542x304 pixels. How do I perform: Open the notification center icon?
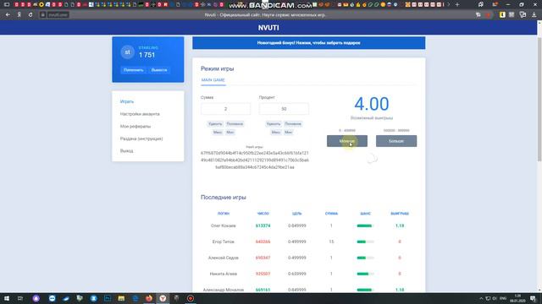534,298
